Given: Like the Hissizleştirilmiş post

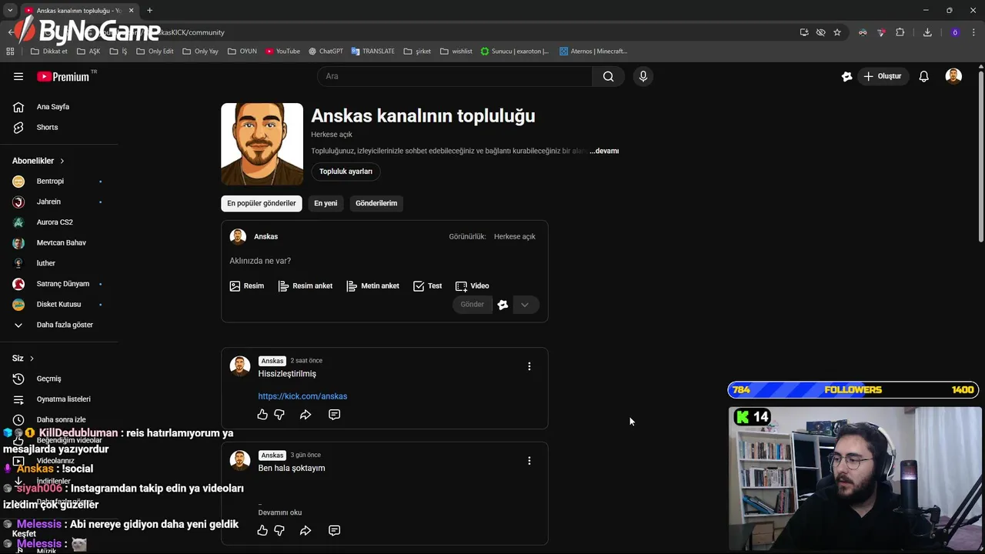Looking at the screenshot, I should pyautogui.click(x=262, y=415).
